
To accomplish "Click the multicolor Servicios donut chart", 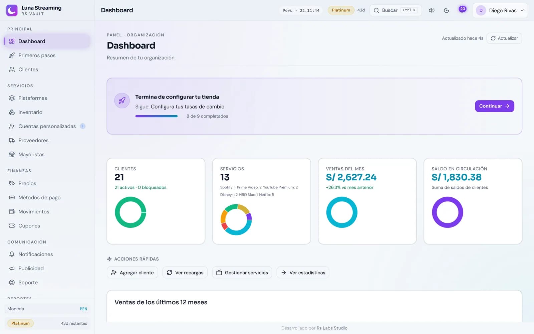I will coord(236,219).
